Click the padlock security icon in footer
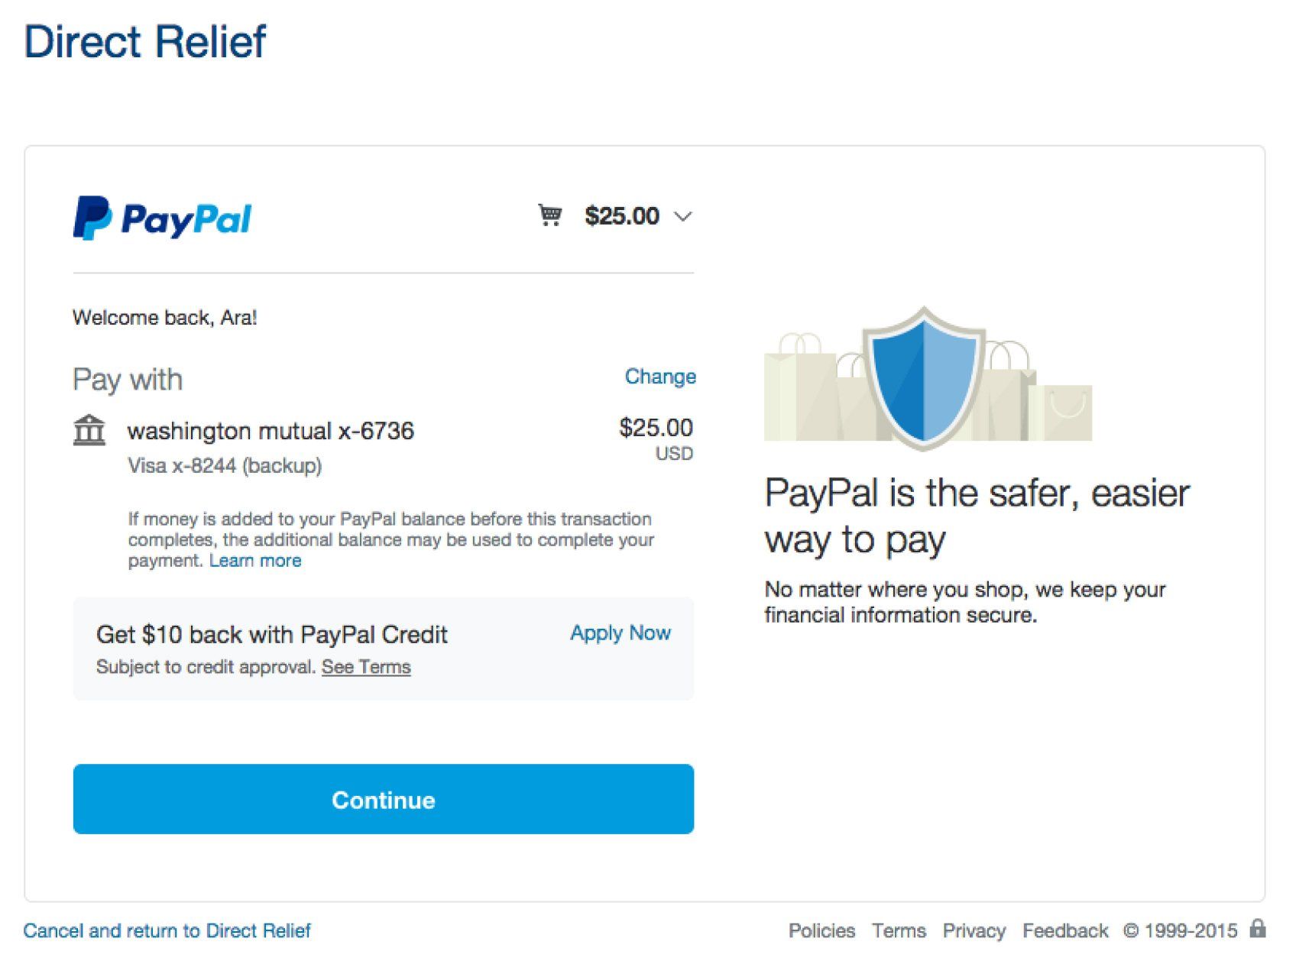 [1257, 929]
